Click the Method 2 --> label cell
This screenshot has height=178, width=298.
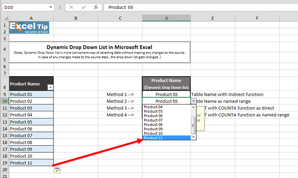pyautogui.click(x=120, y=101)
